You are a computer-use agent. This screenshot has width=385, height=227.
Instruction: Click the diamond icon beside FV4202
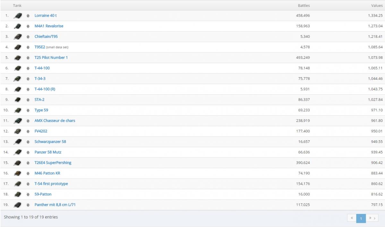[28, 131]
